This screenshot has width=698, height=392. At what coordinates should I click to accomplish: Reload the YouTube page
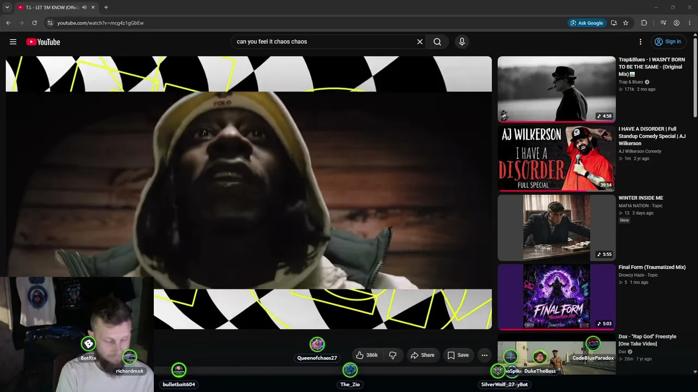(34, 23)
